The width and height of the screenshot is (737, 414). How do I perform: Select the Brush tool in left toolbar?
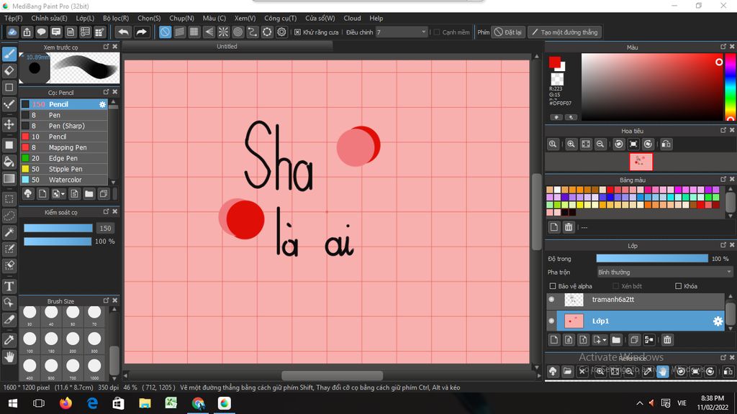coord(9,54)
